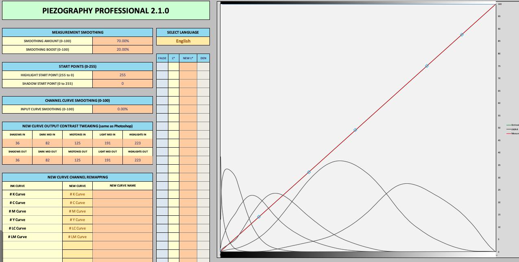Edit the value under SHADOWS IN

[17, 143]
